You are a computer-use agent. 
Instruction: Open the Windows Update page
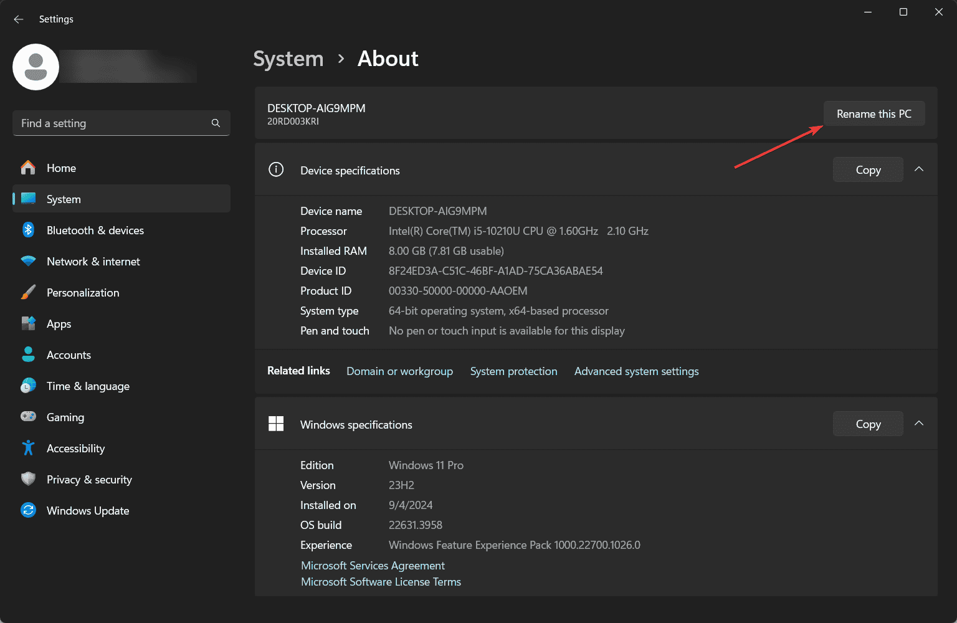(x=121, y=510)
